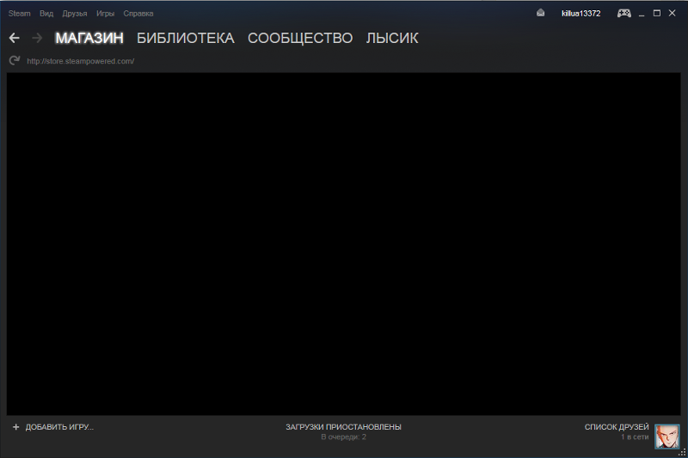Click the plus icon to add game
This screenshot has width=688, height=458.
[15, 427]
